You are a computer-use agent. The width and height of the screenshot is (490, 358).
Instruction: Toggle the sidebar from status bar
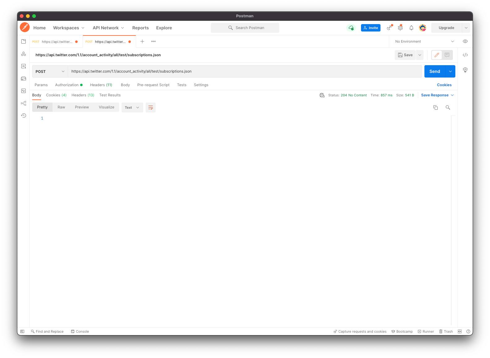pyautogui.click(x=22, y=331)
